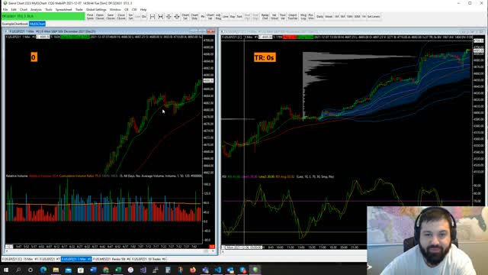Image resolution: width=488 pixels, height=275 pixels.
Task: Click the Find Symbol toolbar button
Action: pos(90,17)
